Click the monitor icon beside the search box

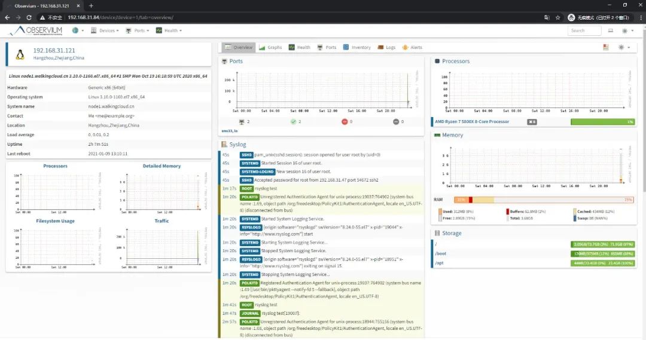(x=611, y=31)
